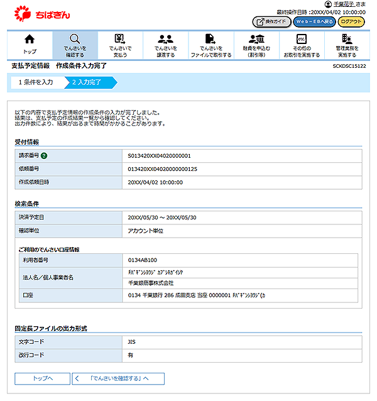Click the ご利用のでんさい口座情報 heading
The width and height of the screenshot is (377, 401).
(x=49, y=250)
